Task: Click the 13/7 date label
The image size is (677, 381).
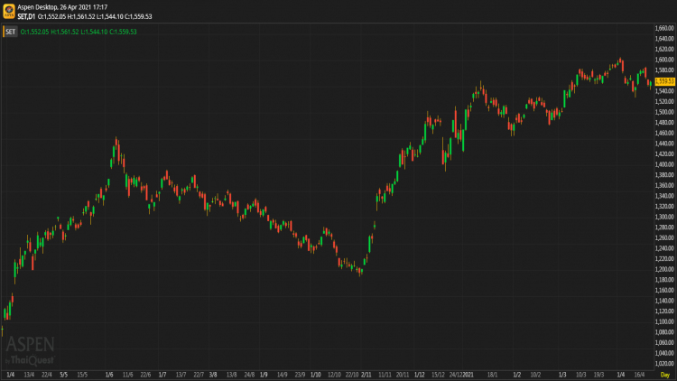Action: tap(181, 375)
